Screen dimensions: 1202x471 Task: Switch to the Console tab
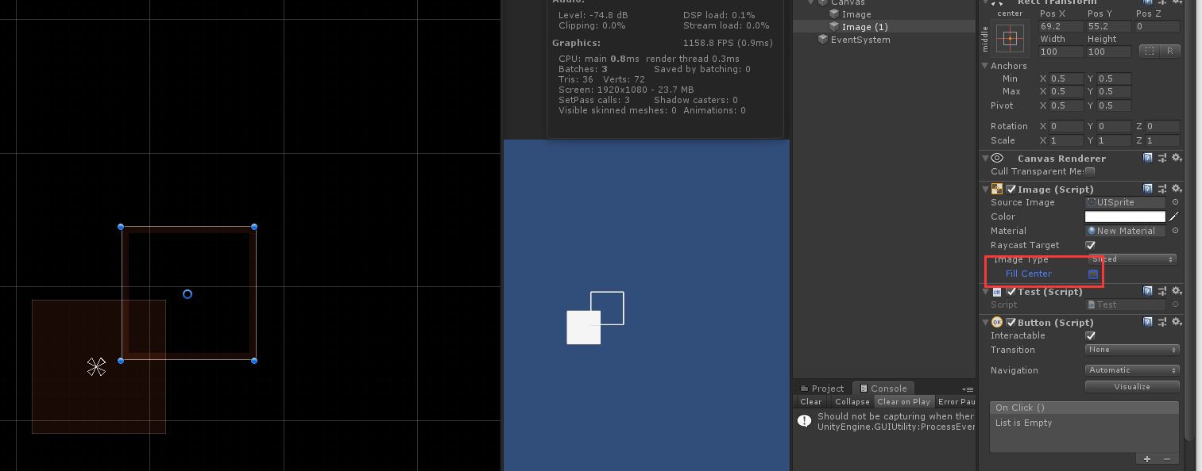[883, 389]
